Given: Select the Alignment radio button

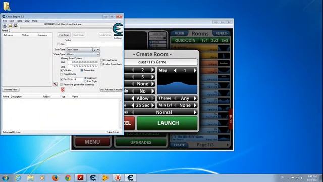Looking at the screenshot, I should click(x=85, y=78).
